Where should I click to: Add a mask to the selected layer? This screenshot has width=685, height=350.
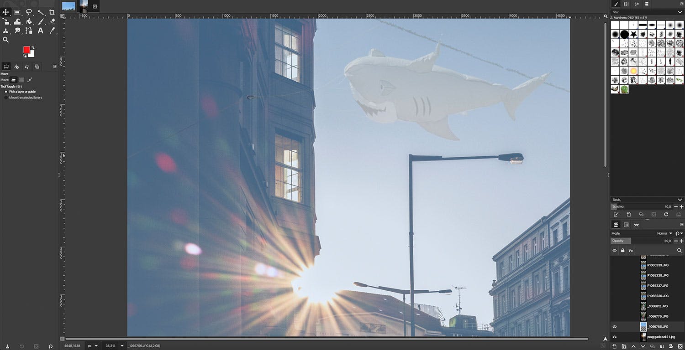click(x=670, y=346)
